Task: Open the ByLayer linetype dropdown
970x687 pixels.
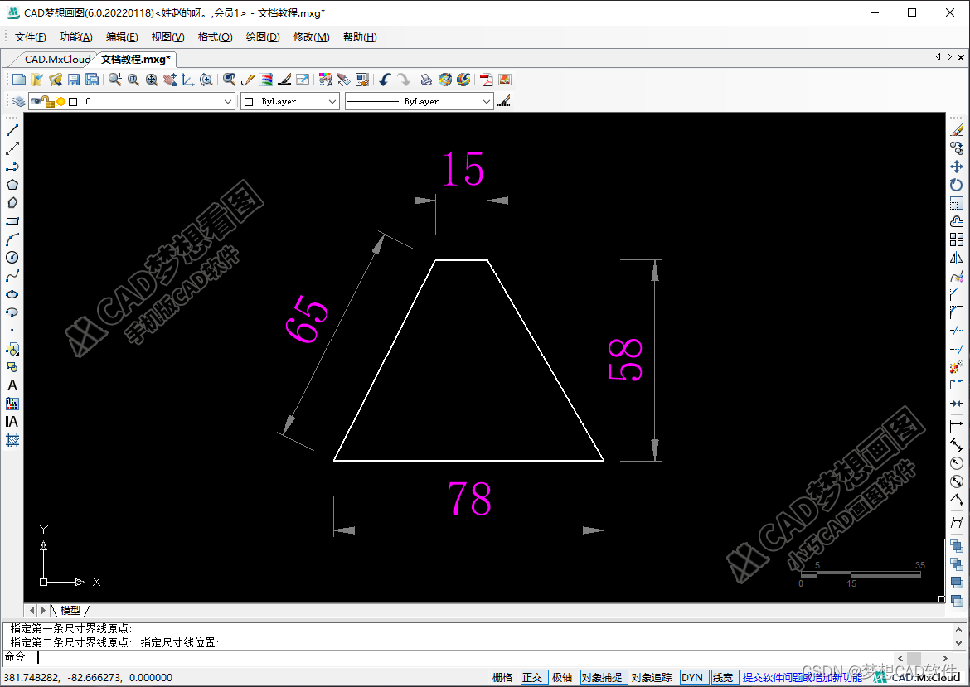Action: pyautogui.click(x=486, y=101)
